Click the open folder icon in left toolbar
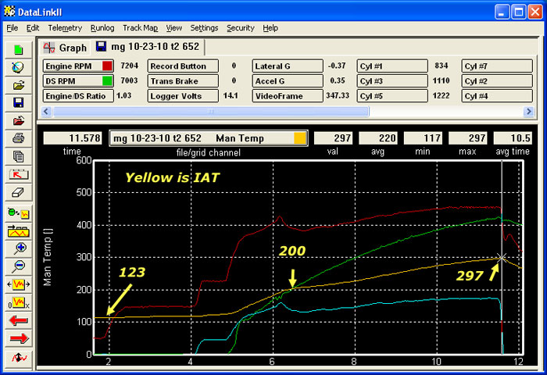This screenshot has height=375, width=547. (x=19, y=85)
